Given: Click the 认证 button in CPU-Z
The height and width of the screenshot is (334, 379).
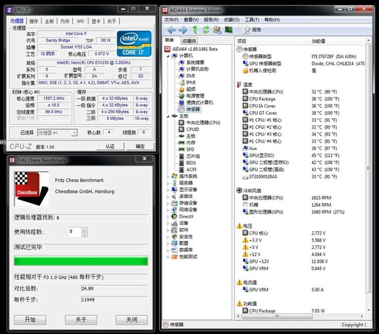Looking at the screenshot, I should pyautogui.click(x=110, y=146).
